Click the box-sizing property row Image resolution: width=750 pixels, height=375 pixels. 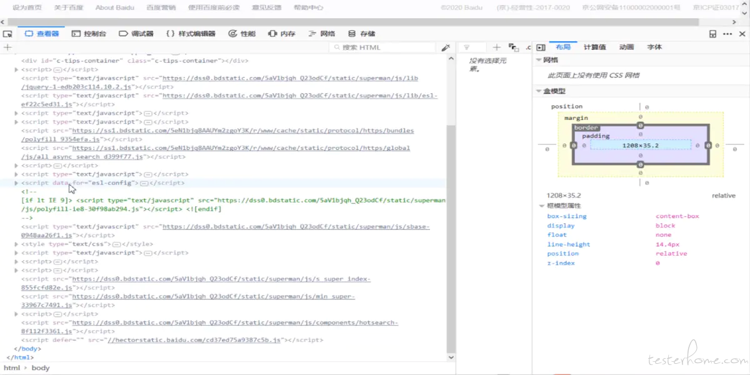[x=641, y=216]
